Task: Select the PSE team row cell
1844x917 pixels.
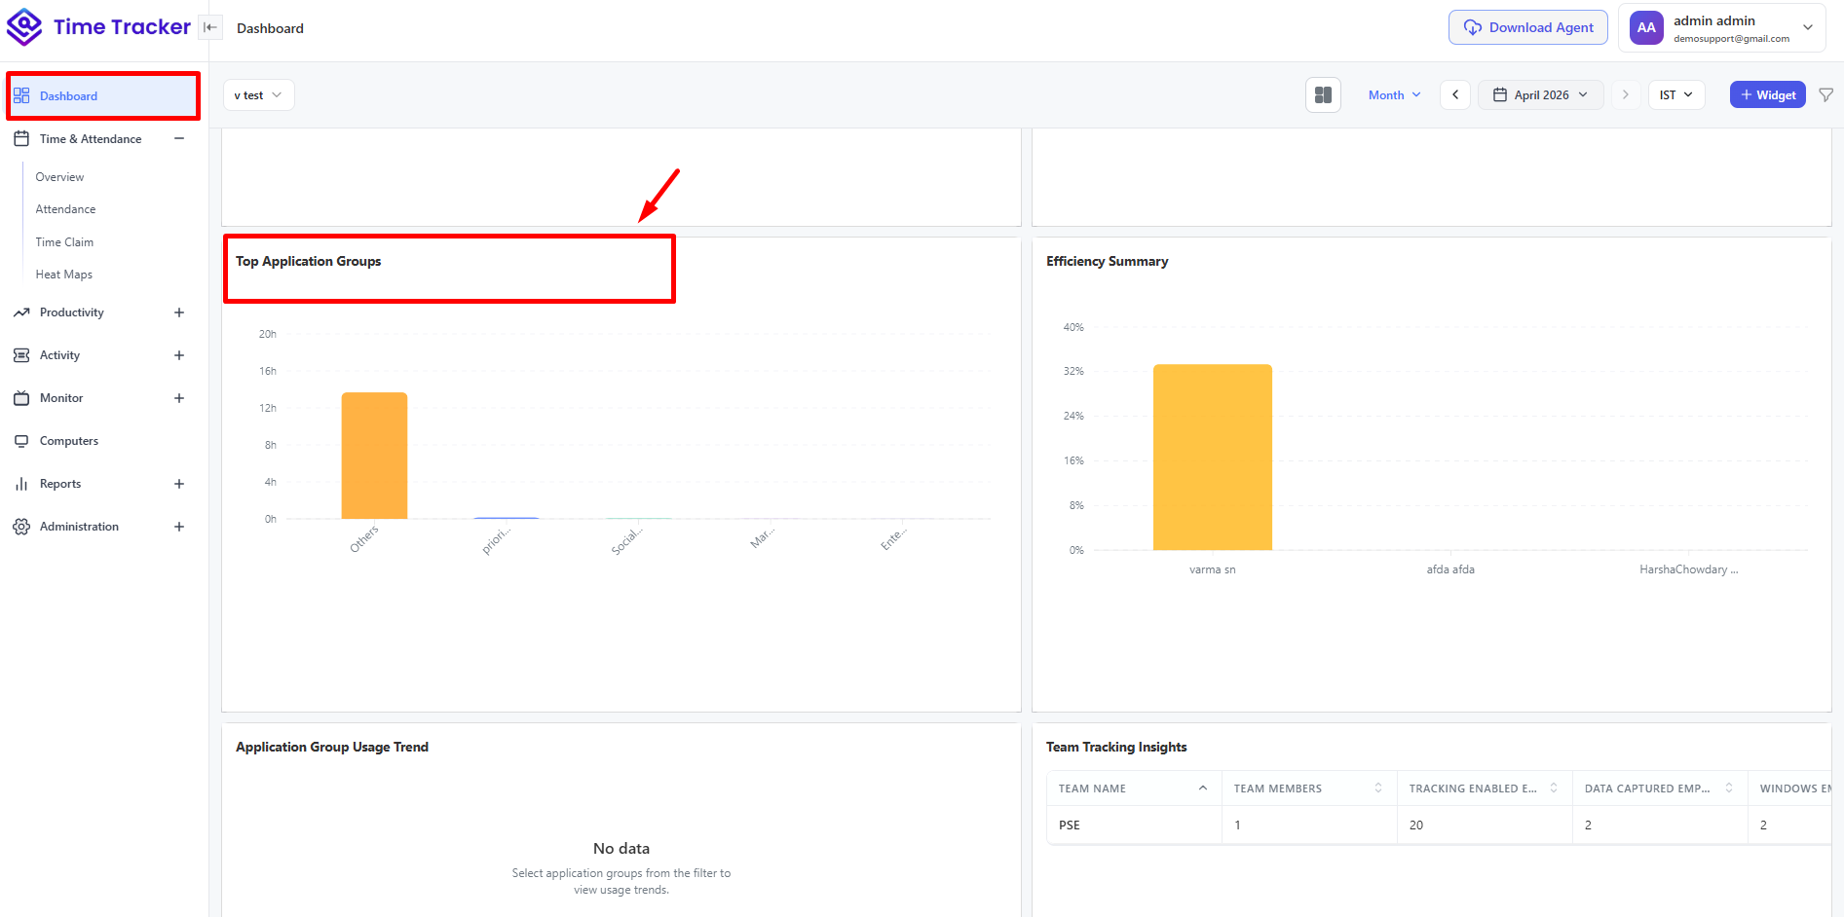Action: (1134, 825)
